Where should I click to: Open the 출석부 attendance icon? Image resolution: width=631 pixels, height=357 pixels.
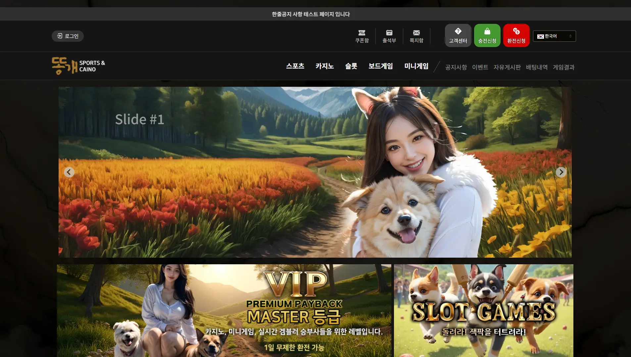[389, 36]
